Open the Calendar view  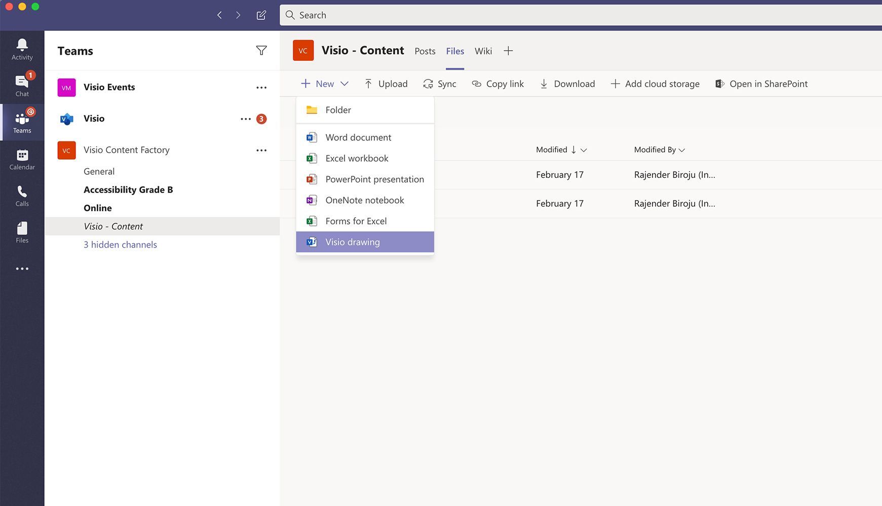click(x=22, y=159)
